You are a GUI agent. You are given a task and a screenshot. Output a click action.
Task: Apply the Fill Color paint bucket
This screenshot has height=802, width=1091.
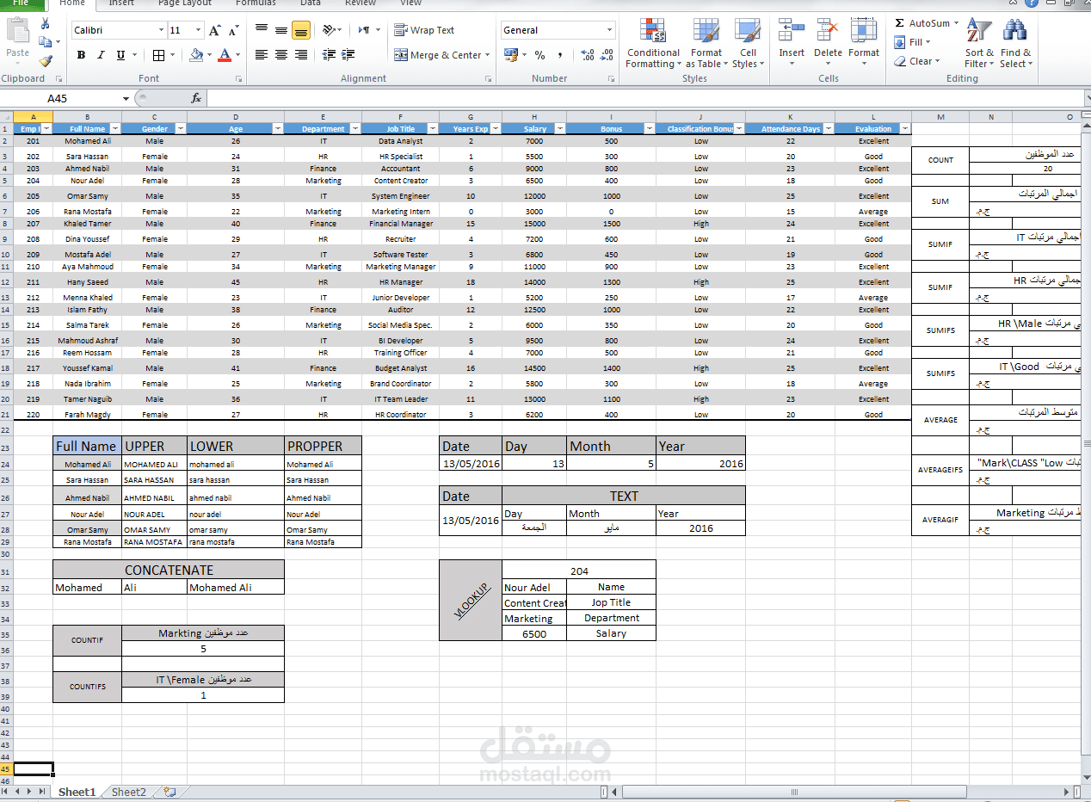[x=195, y=55]
